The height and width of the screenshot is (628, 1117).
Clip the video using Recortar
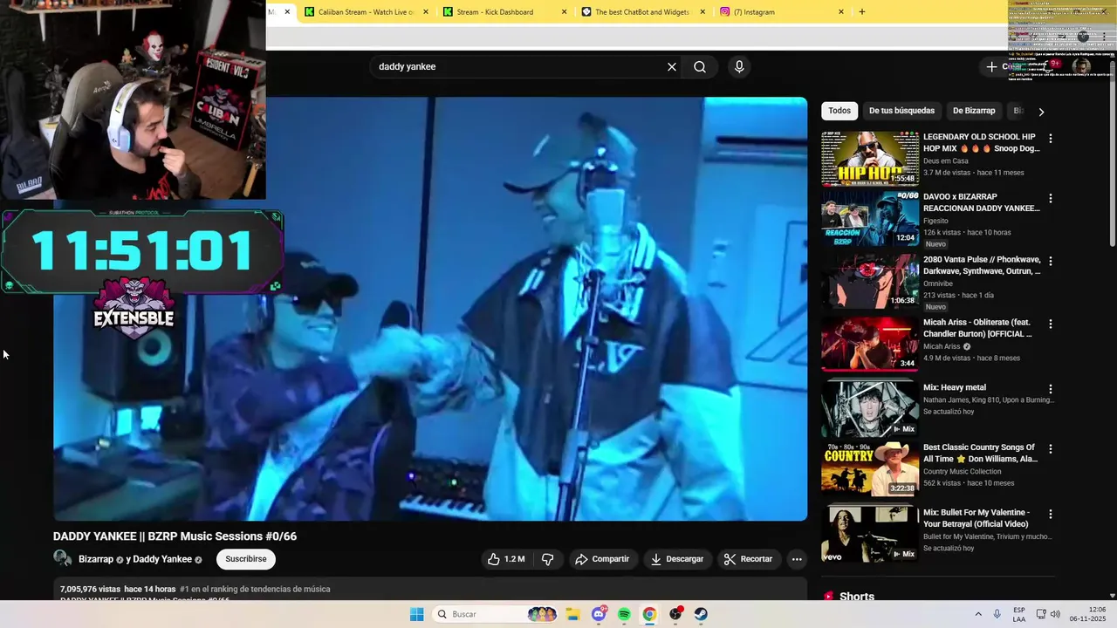pos(748,559)
